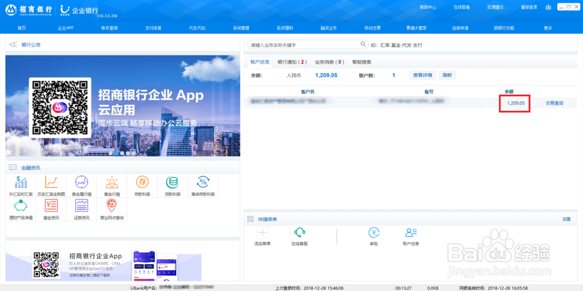Viewport: 583px width, 291px height.
Task: Switch to 智能搜索 tab
Action: pos(361,62)
